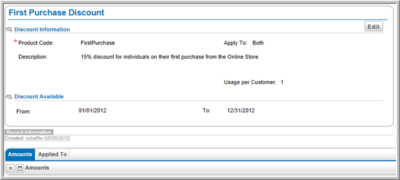The width and height of the screenshot is (400, 180).
Task: Click the Edit button
Action: coord(373,26)
